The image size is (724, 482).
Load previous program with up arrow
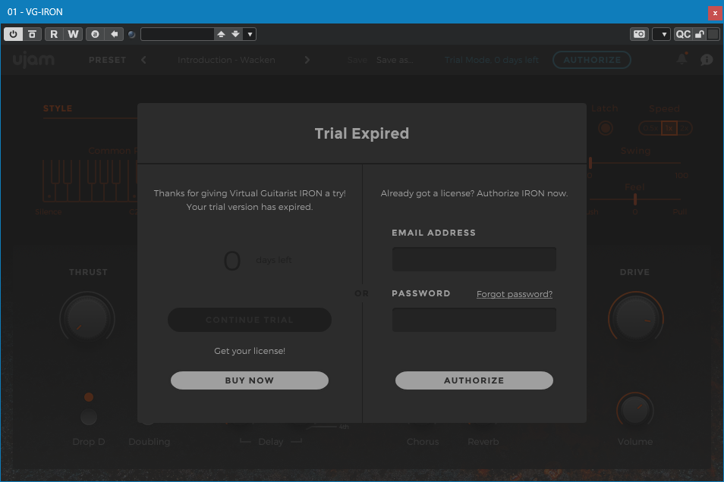coord(221,34)
